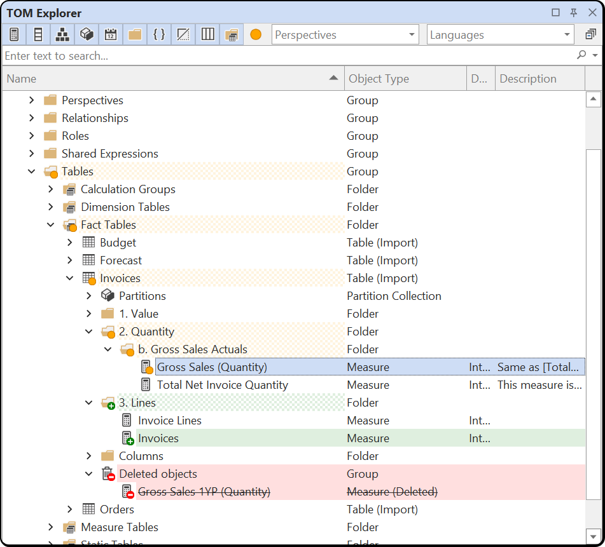The image size is (605, 547).
Task: Click the Partitions cube icon in tree
Action: (x=108, y=295)
